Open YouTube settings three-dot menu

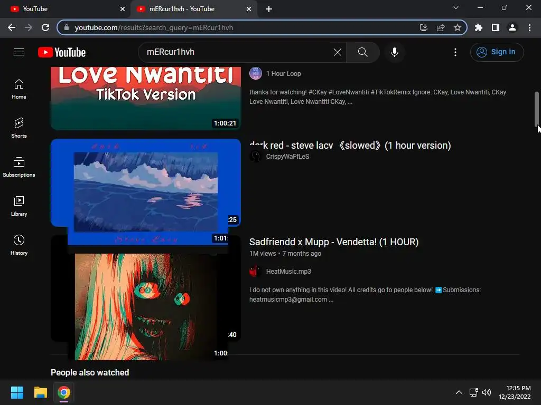pos(455,52)
